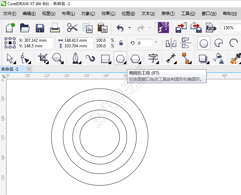The image size is (241, 195).
Task: Choose the Crop tool
Action: pyautogui.click(x=43, y=58)
